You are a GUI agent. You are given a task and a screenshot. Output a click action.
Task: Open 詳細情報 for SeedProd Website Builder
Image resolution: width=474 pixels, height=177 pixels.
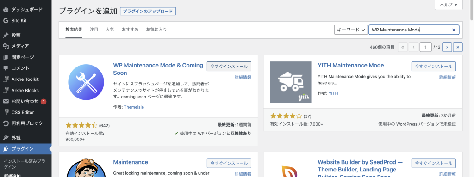point(448,174)
